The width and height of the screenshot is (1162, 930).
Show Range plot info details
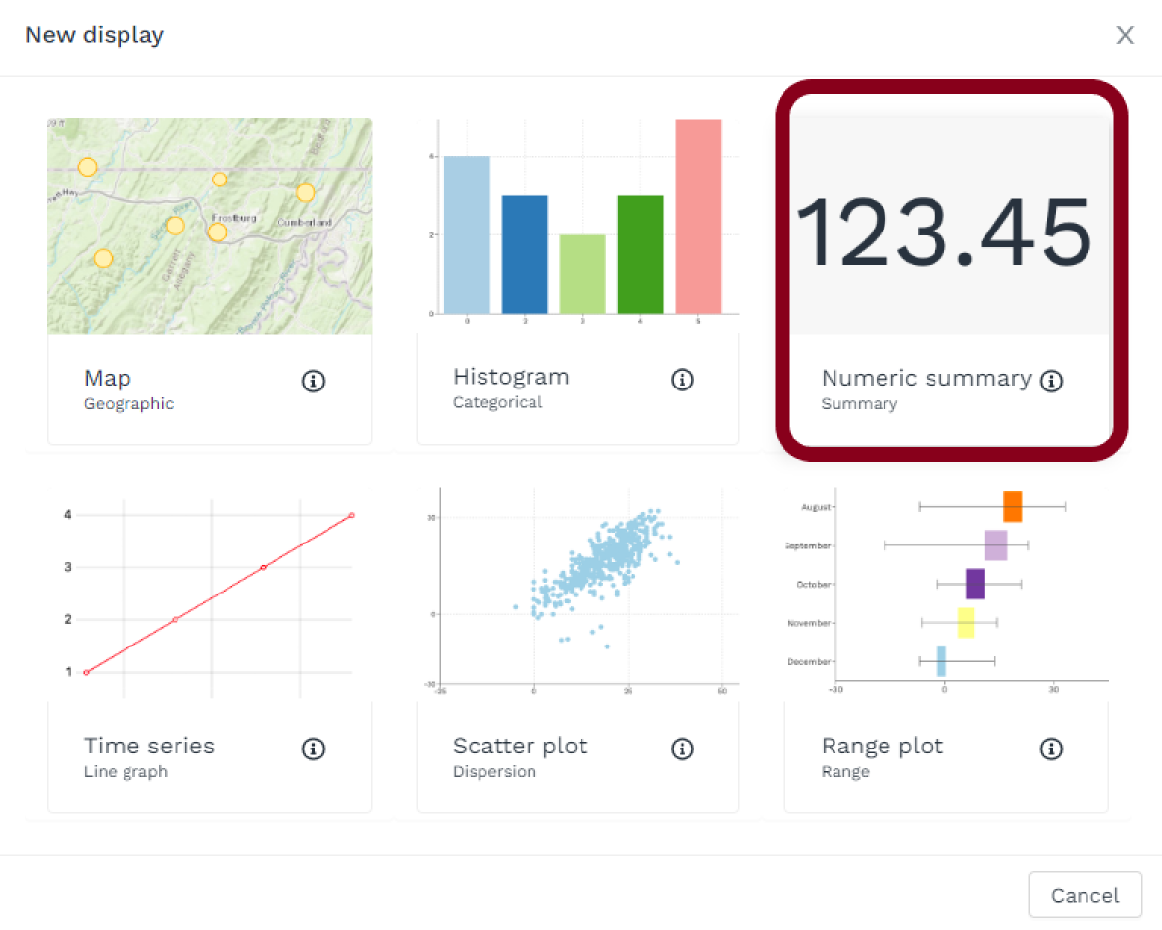coord(1051,749)
